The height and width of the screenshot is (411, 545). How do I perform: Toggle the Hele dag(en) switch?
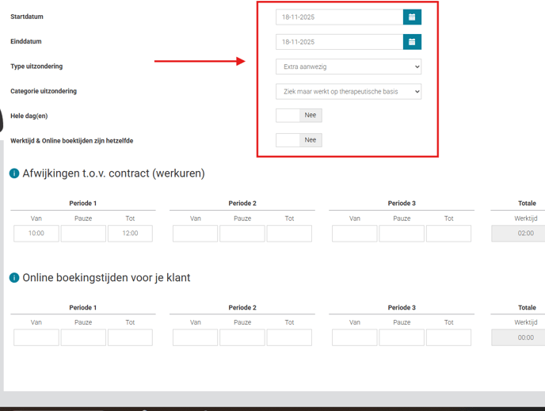[x=299, y=116]
